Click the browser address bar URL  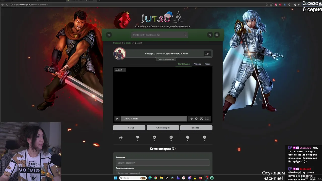31,5
